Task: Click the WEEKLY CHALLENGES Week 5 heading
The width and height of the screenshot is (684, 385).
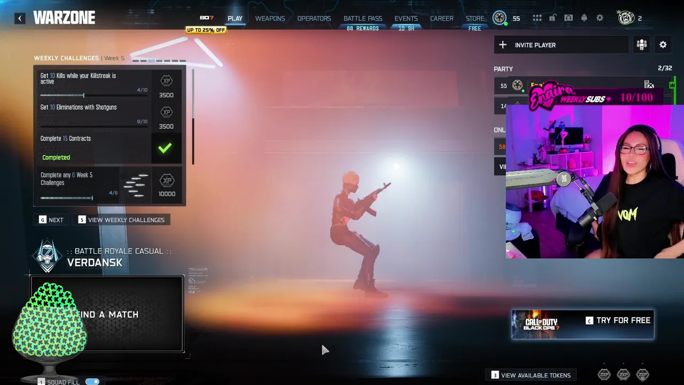Action: (79, 58)
